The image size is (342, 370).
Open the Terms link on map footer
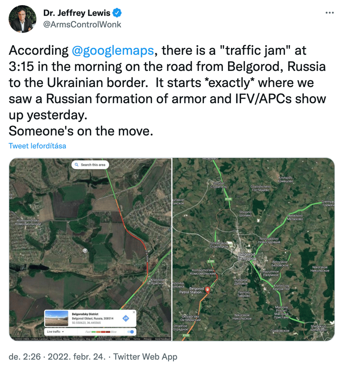pos(136,339)
